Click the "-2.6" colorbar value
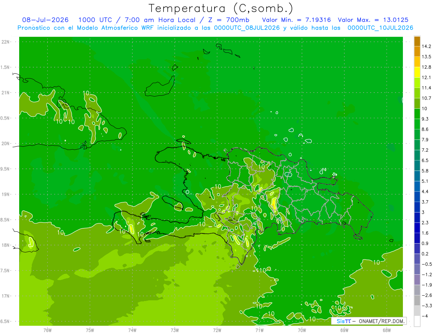434x335 pixels. click(427, 295)
